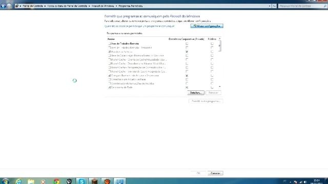Enable Conectar a um Projetor de Rede checkbox
Viewport: 328px width, 184px height.
109,80
